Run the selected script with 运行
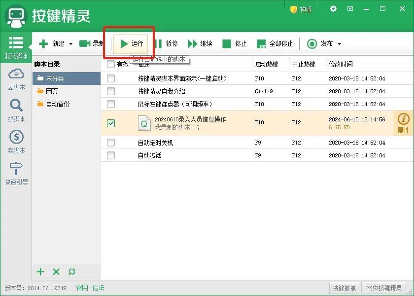Screen dimensions: 414x296 (x=132, y=43)
